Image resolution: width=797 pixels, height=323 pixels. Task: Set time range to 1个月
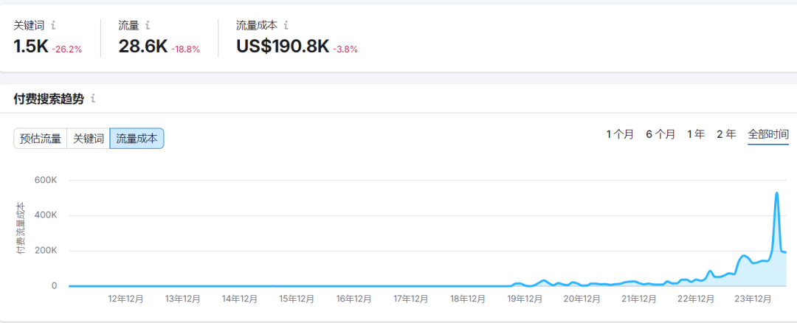[x=620, y=134]
